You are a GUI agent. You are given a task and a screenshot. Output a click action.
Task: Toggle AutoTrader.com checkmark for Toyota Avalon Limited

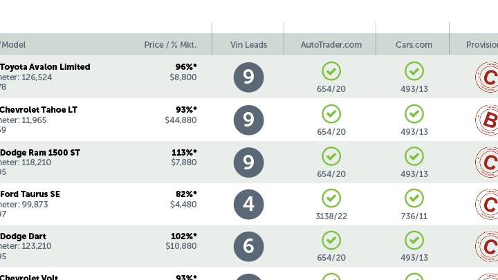331,71
